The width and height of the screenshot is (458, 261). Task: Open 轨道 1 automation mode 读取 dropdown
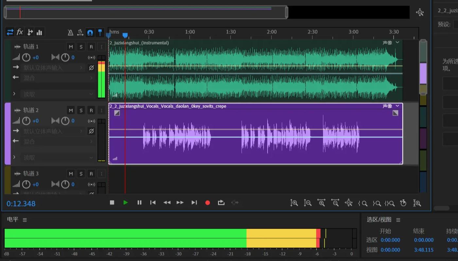click(58, 94)
